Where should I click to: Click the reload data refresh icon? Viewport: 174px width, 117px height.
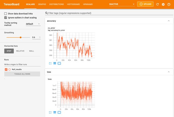click(158, 5)
